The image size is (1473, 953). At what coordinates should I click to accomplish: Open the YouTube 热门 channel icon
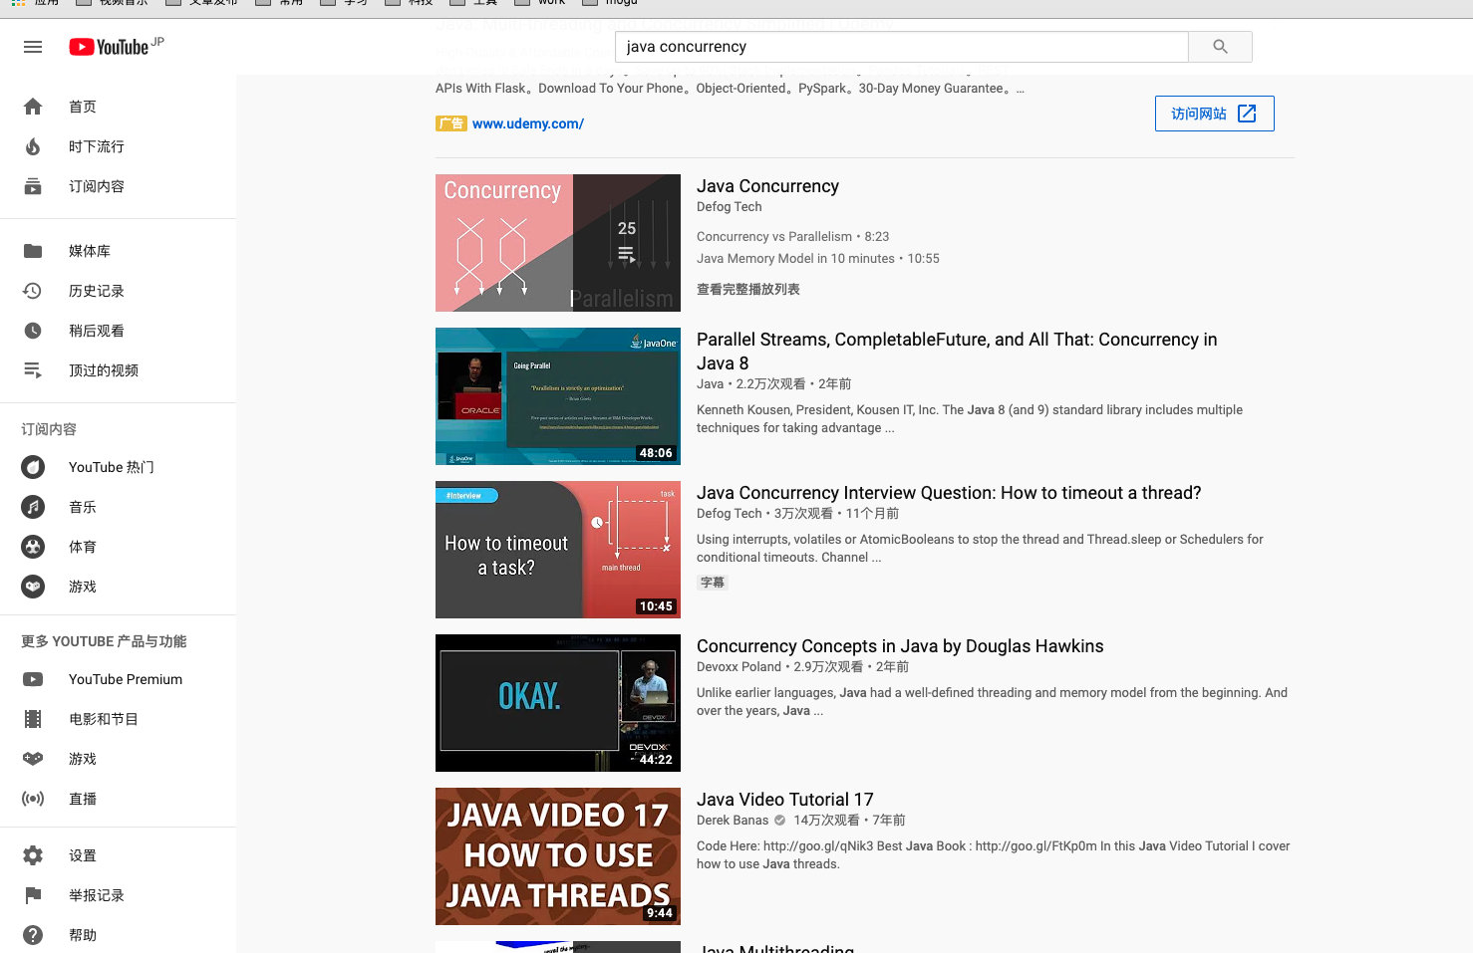pos(33,467)
